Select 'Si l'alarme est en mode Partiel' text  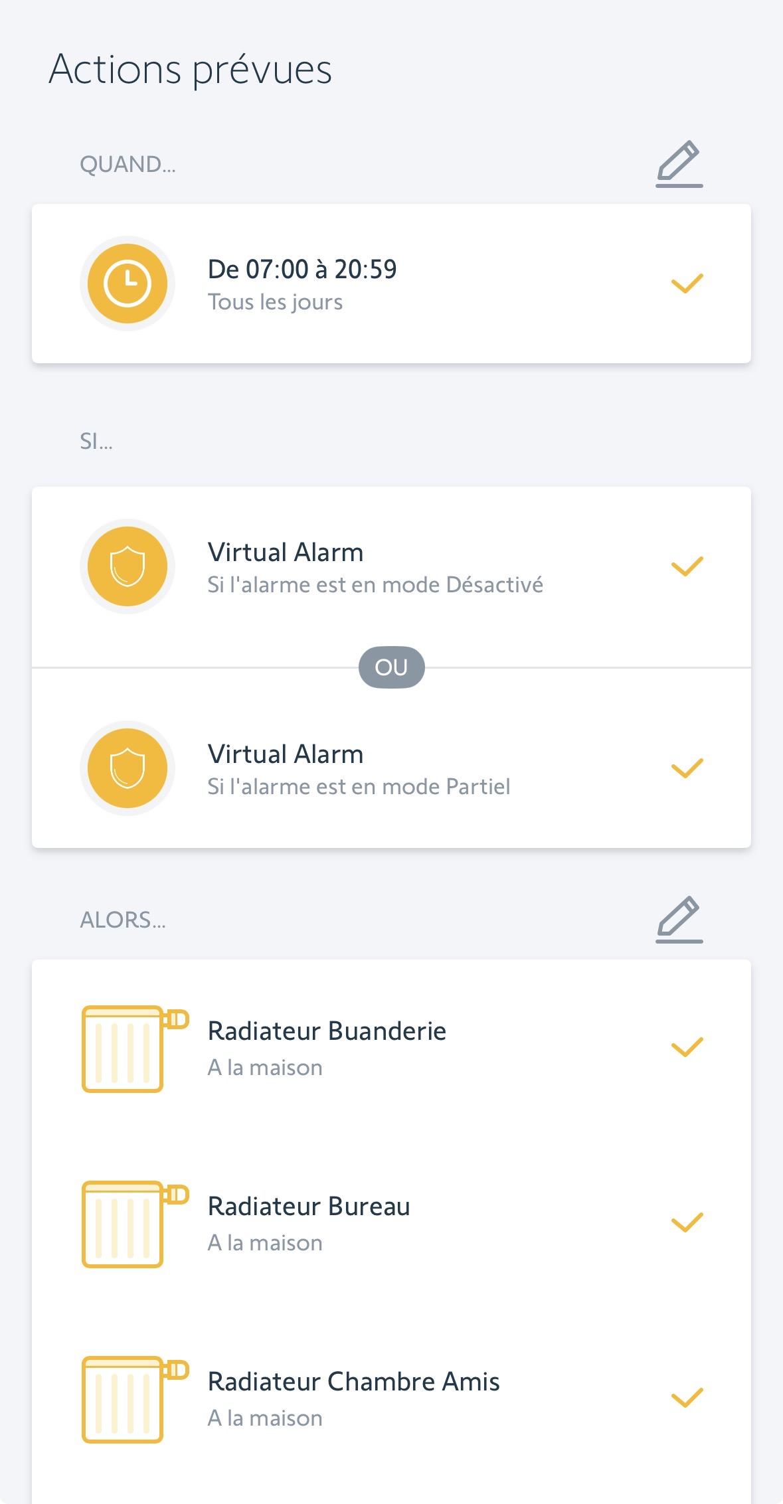tap(359, 787)
